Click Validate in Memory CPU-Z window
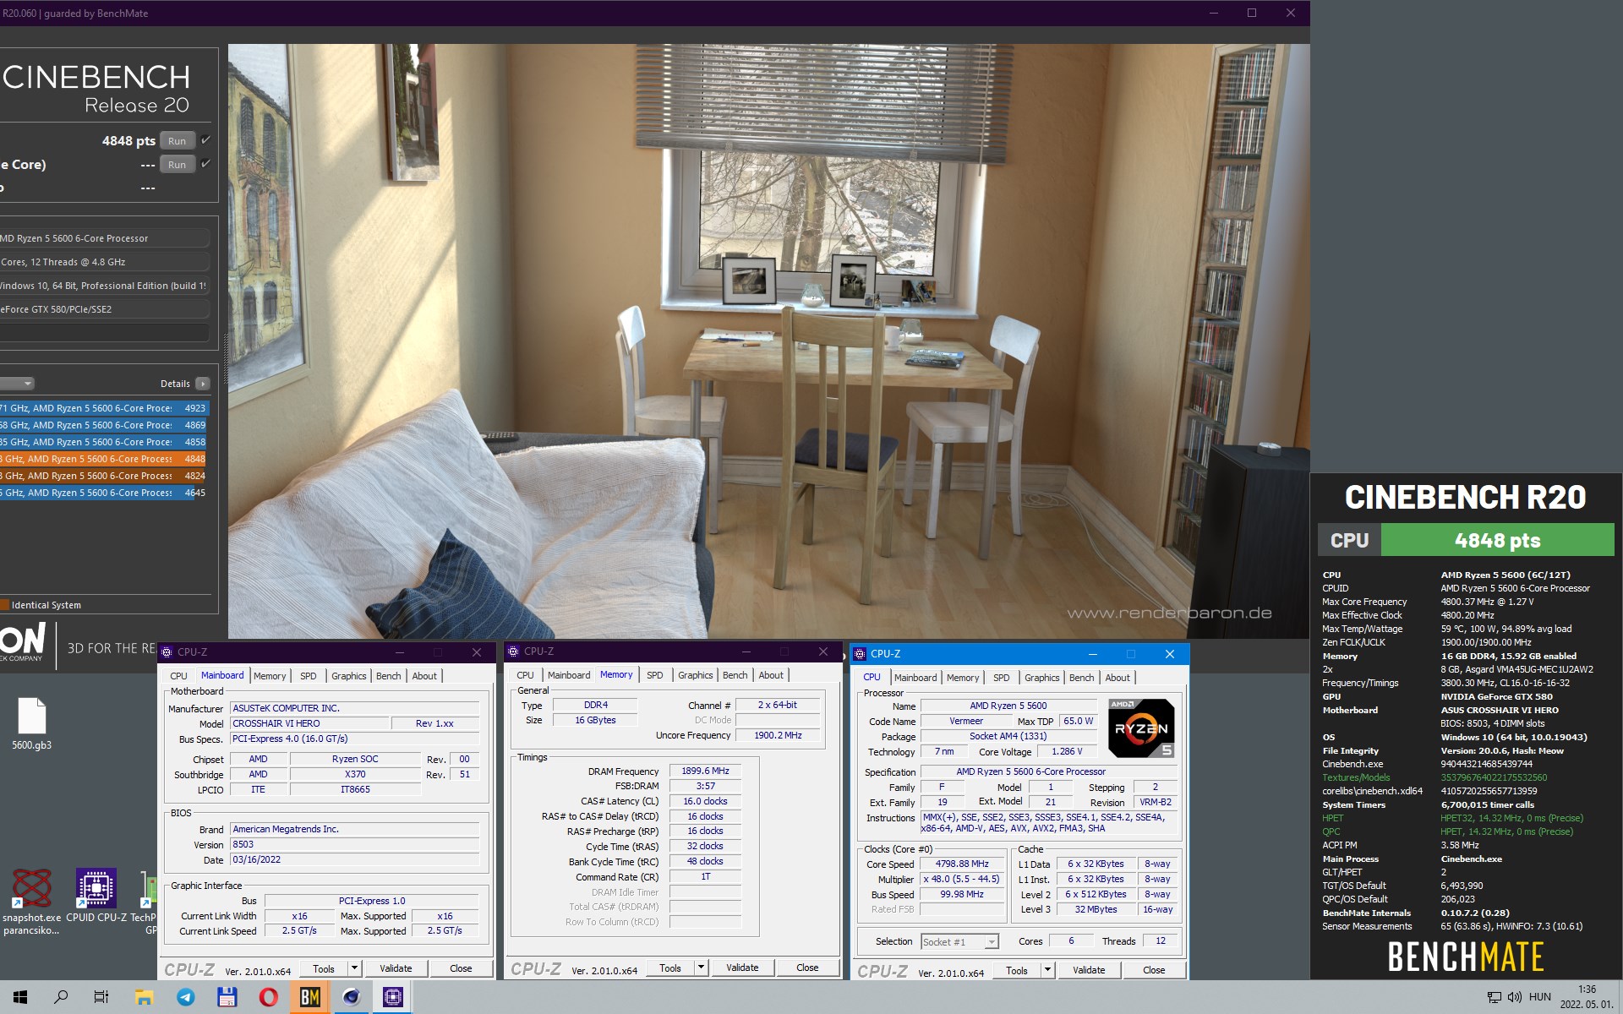This screenshot has height=1014, width=1623. [x=742, y=968]
